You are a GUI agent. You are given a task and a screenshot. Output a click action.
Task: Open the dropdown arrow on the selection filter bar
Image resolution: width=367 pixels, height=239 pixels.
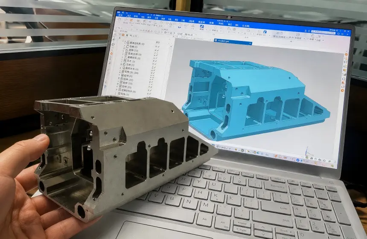[196, 35]
